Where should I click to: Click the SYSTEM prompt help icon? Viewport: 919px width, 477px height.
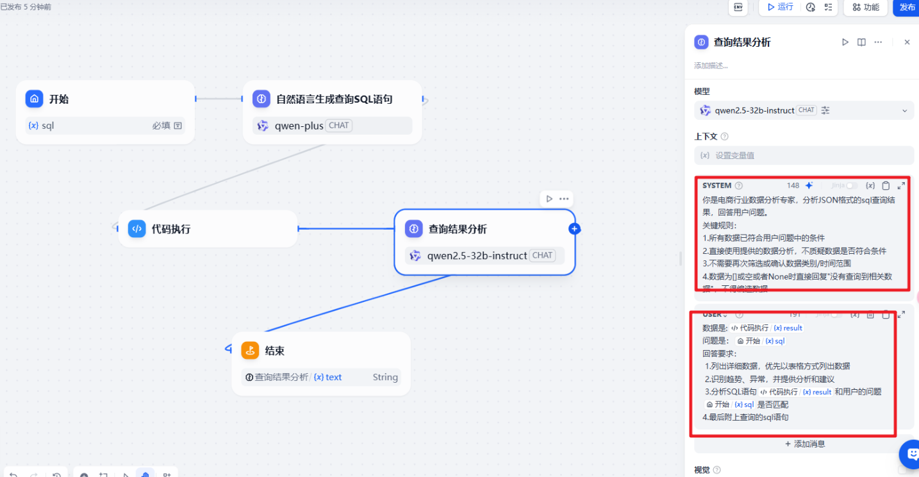click(739, 185)
